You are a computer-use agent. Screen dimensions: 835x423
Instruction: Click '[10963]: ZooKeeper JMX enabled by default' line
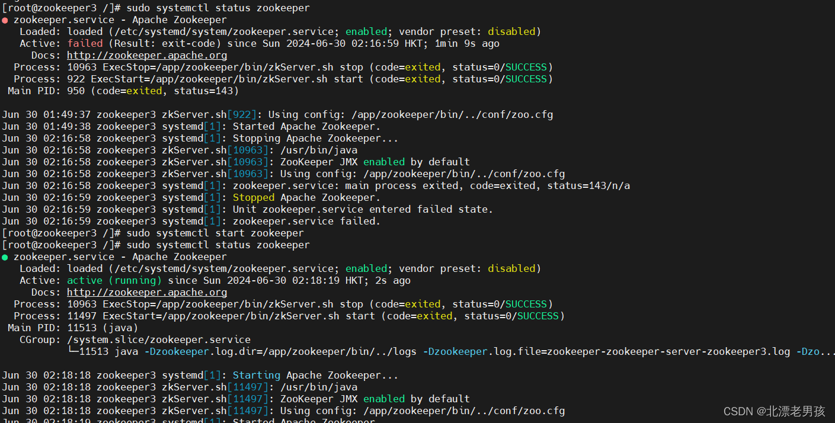236,162
